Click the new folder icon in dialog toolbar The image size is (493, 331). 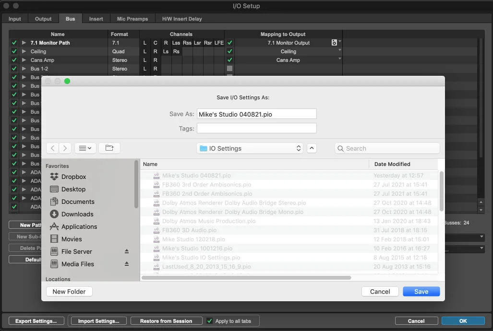(109, 148)
